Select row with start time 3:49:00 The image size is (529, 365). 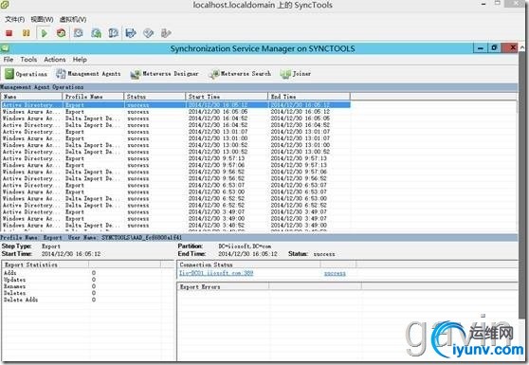pyautogui.click(x=175, y=219)
